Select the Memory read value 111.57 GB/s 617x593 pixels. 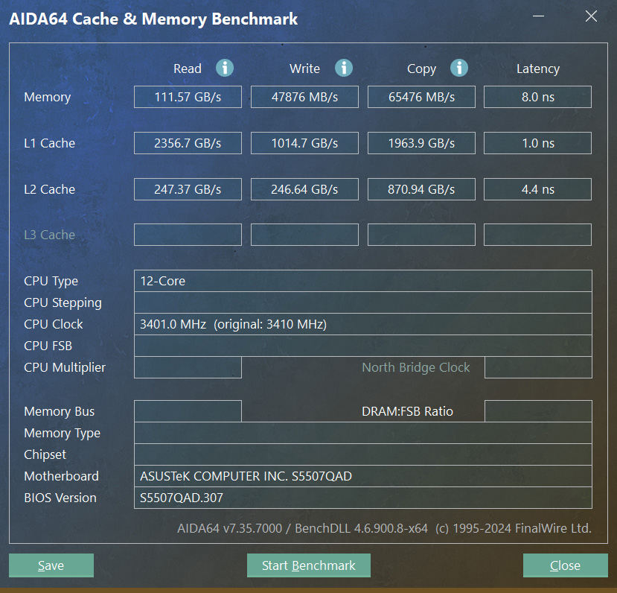pyautogui.click(x=188, y=97)
